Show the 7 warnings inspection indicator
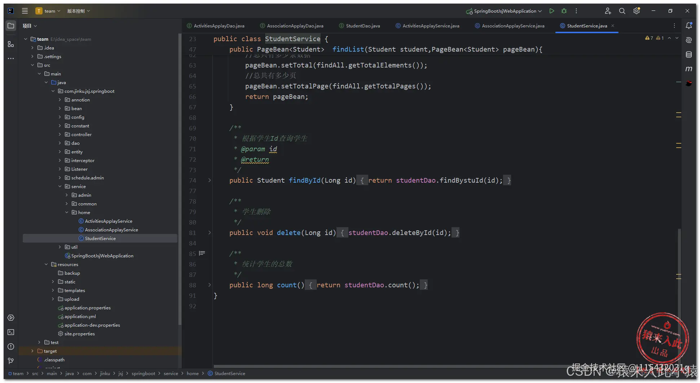The width and height of the screenshot is (700, 383). 649,38
